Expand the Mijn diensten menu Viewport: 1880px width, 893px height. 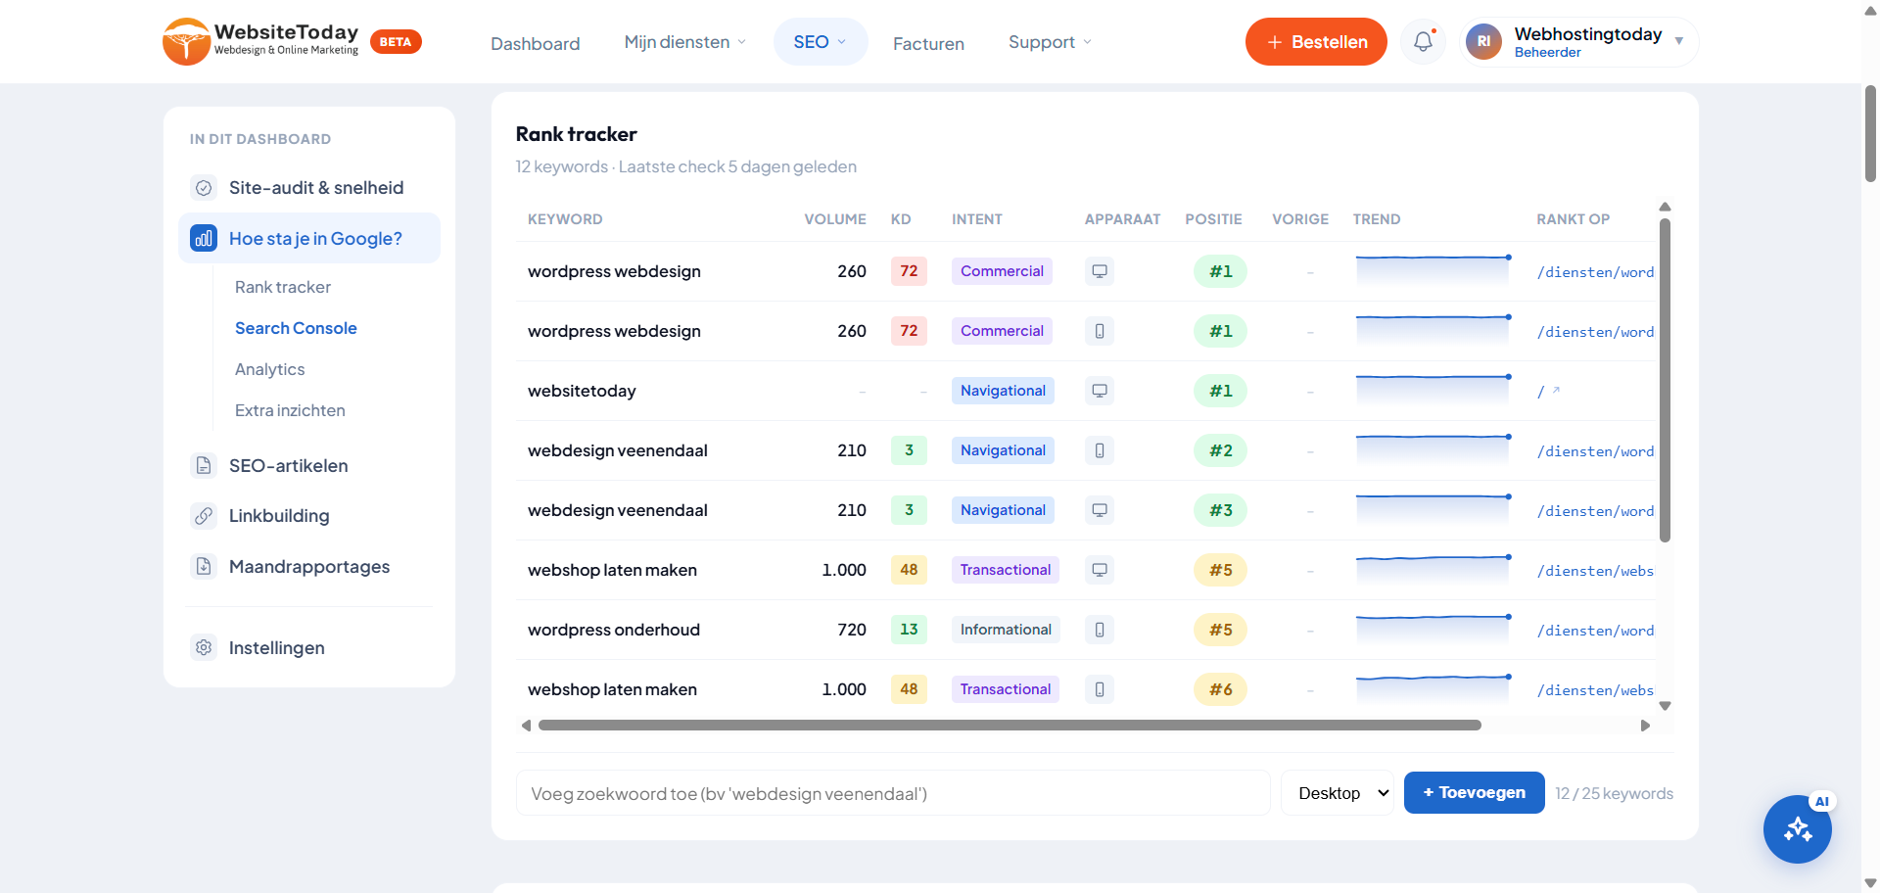click(684, 42)
